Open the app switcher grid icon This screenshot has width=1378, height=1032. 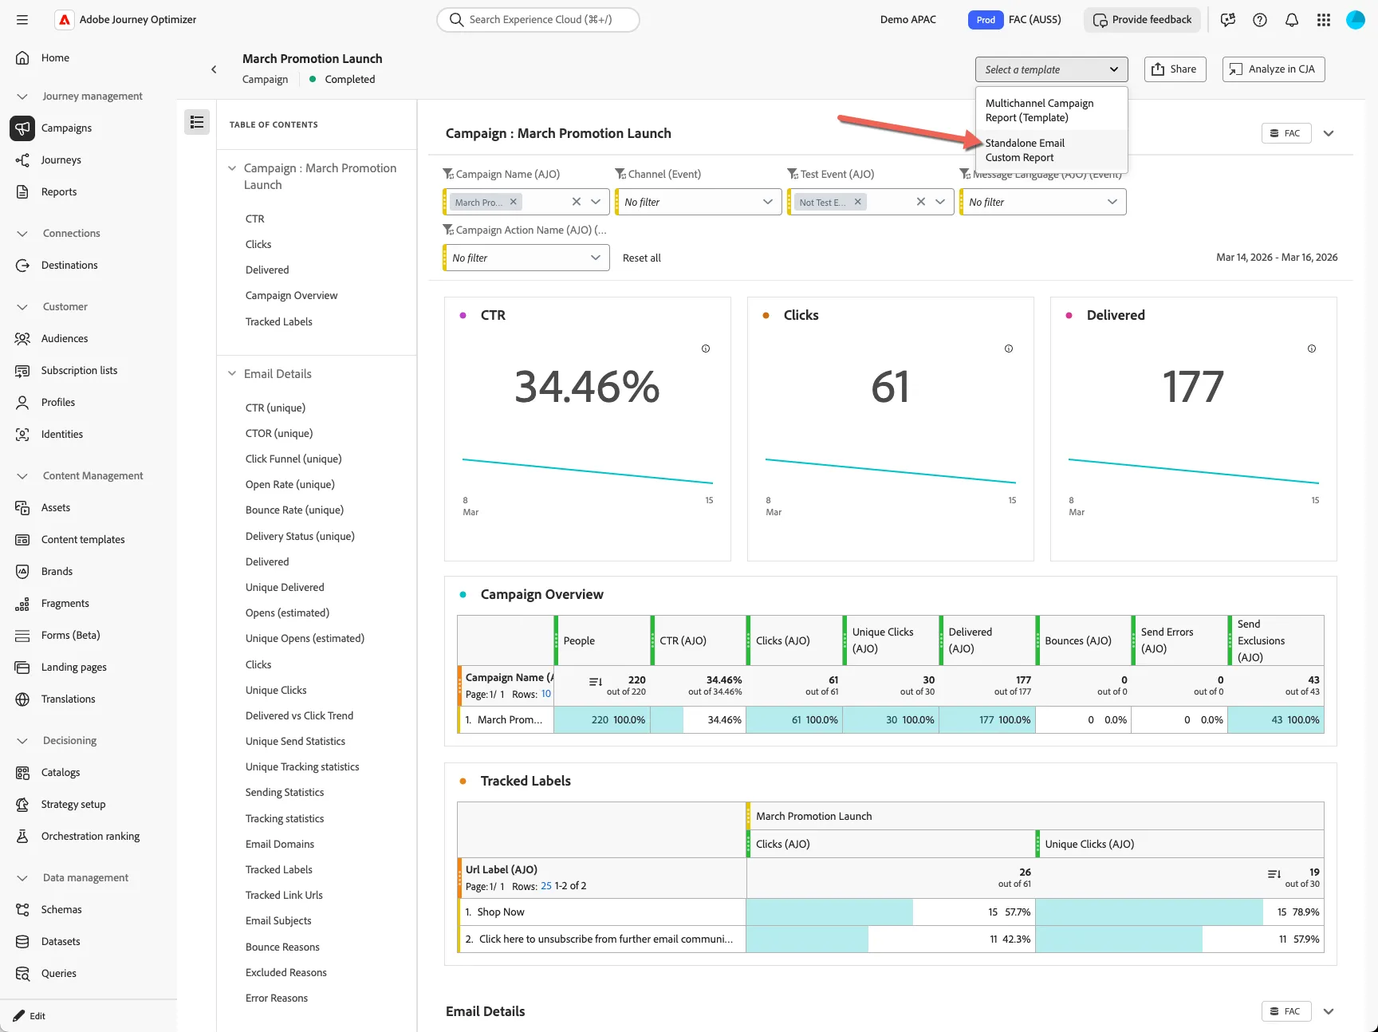1324,20
